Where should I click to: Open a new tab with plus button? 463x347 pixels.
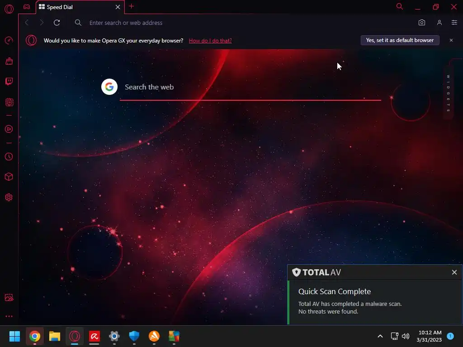(x=132, y=6)
